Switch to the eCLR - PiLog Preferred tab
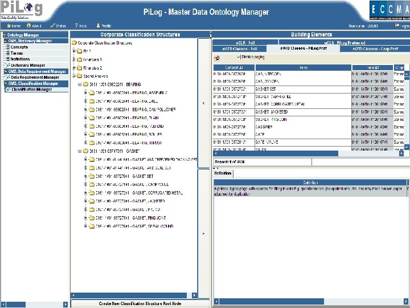 click(345, 42)
